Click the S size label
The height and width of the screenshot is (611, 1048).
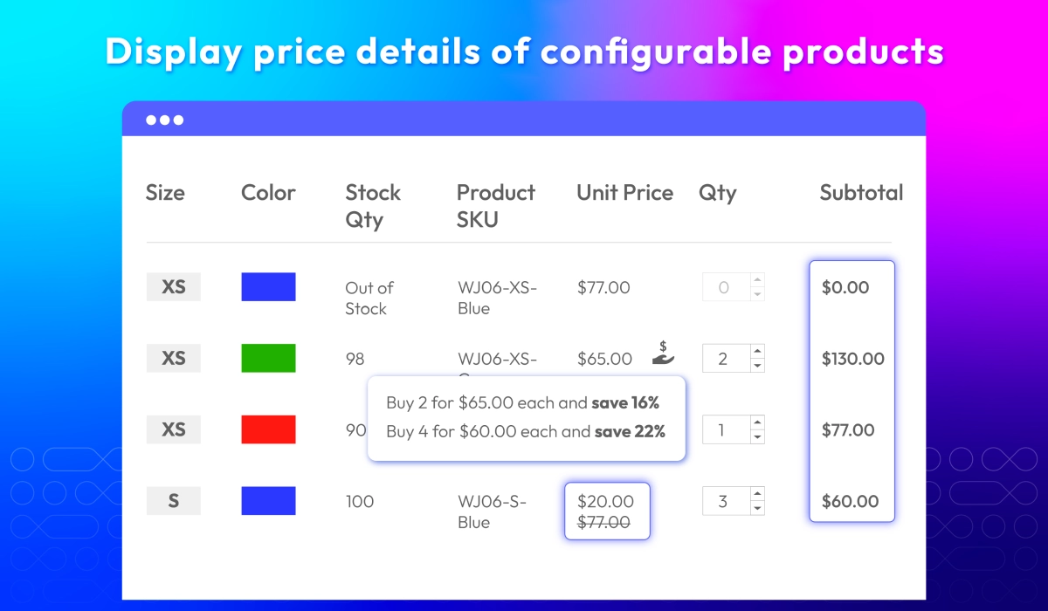tap(174, 501)
